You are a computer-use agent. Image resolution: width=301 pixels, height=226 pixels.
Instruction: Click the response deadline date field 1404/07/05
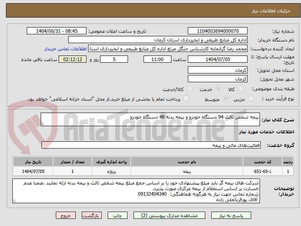point(218,59)
